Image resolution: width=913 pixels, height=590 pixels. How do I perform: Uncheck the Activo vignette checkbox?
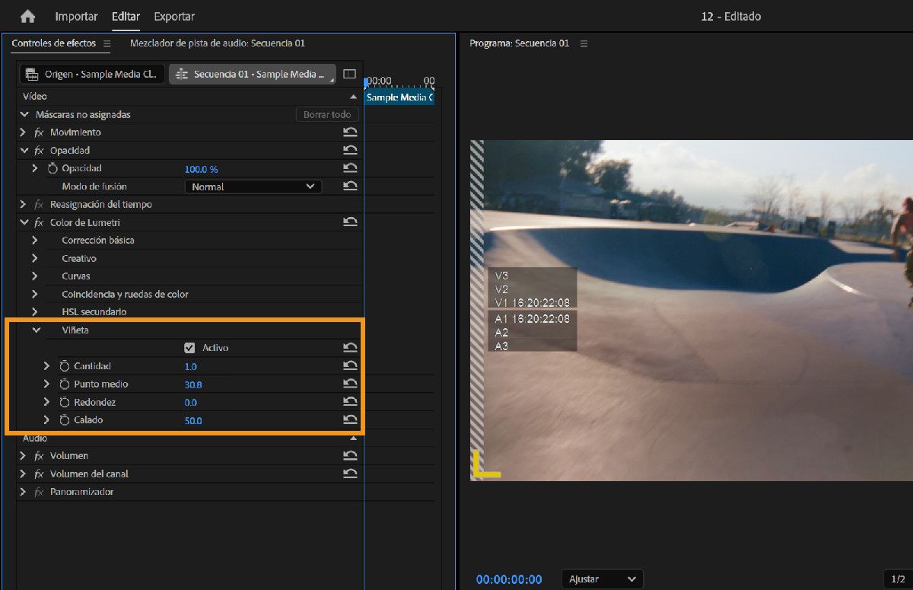point(189,348)
